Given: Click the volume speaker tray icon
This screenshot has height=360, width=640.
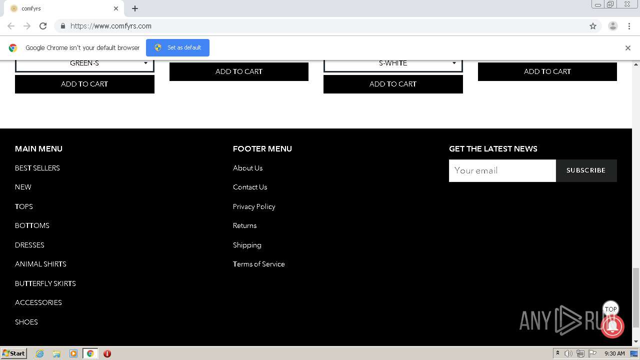Looking at the screenshot, I should click(568, 353).
